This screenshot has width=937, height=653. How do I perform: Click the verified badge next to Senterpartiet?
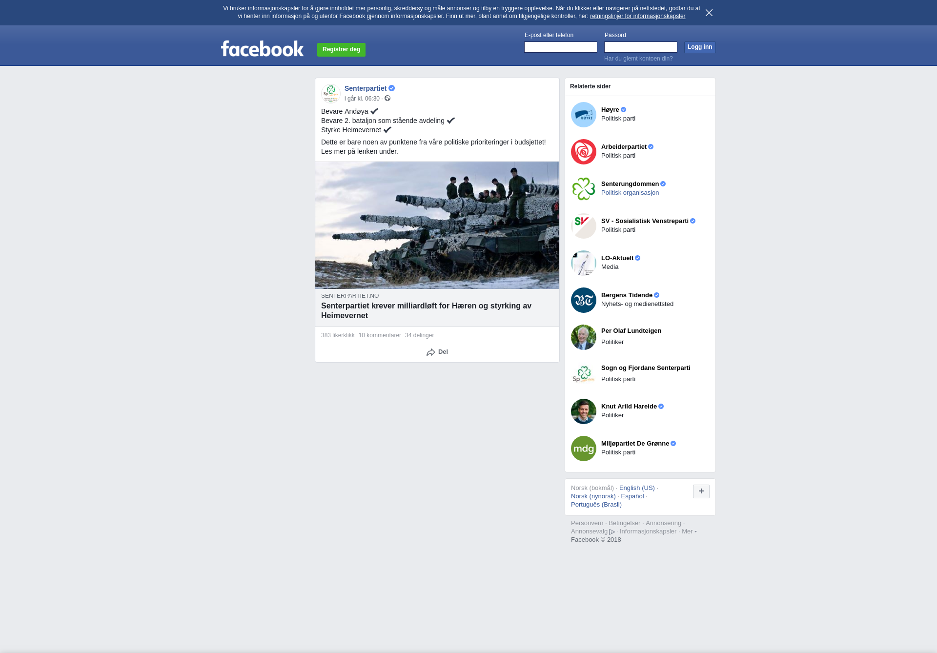pos(391,88)
